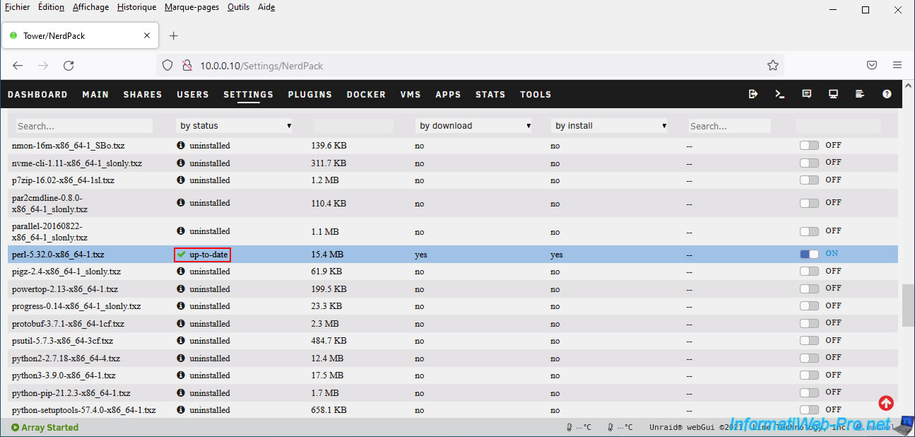Click the package name search field
Screen dimensions: 915x437
click(84, 126)
